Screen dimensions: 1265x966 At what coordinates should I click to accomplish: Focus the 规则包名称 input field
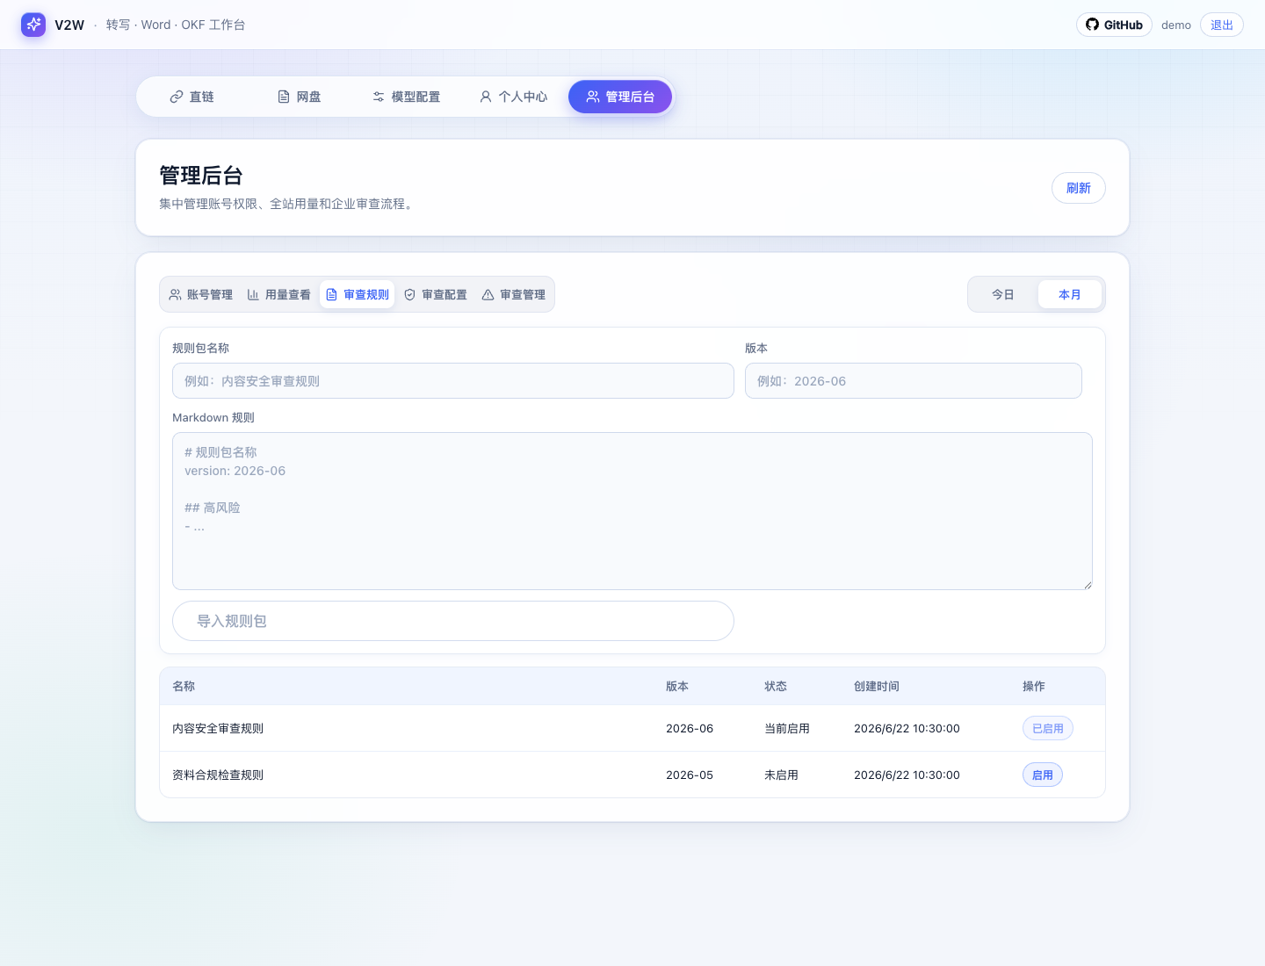pos(453,381)
